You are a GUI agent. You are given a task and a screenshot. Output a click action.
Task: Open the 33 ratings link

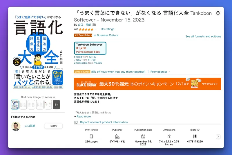(x=108, y=29)
